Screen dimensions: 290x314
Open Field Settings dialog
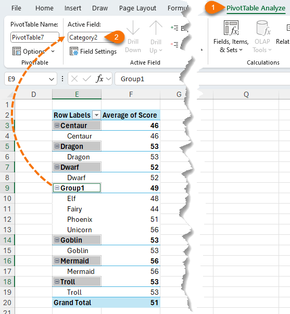coord(93,51)
